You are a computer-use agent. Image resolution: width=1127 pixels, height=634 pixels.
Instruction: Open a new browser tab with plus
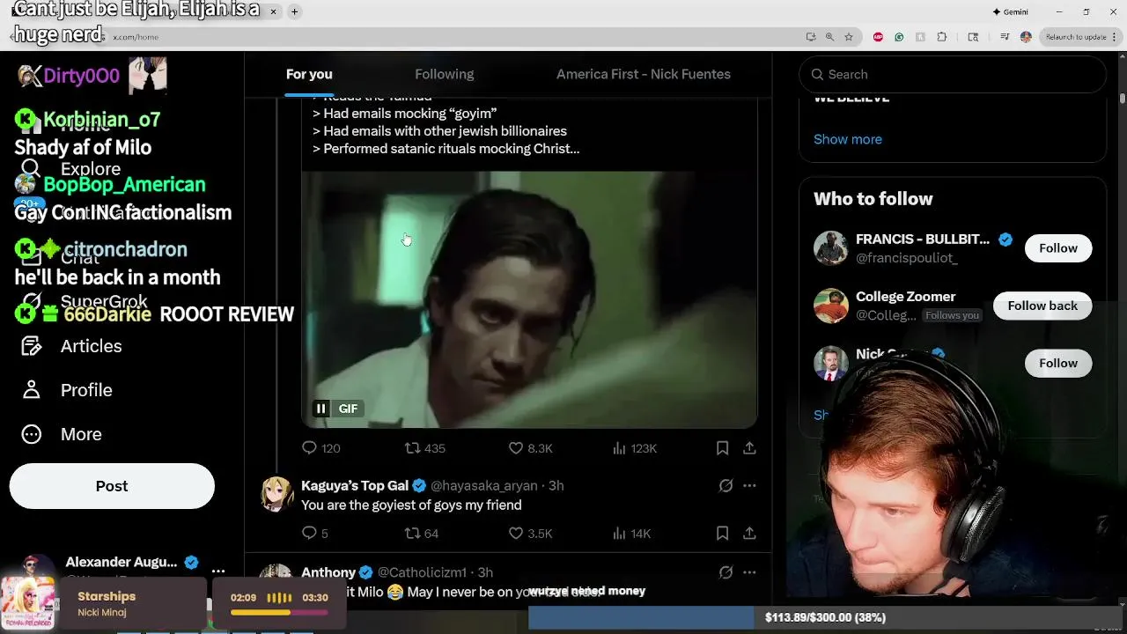pyautogui.click(x=294, y=11)
